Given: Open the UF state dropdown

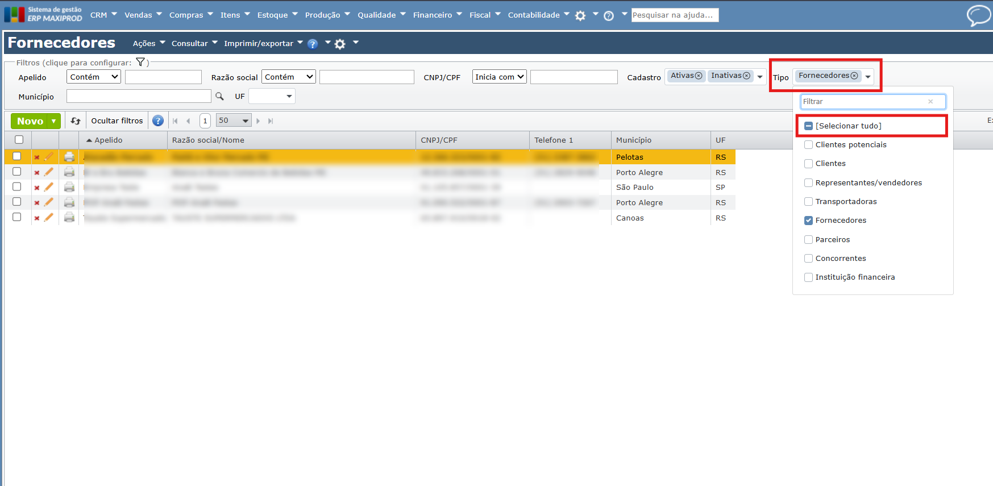Looking at the screenshot, I should (272, 97).
